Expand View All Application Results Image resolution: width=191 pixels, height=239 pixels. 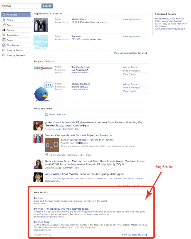(130, 53)
